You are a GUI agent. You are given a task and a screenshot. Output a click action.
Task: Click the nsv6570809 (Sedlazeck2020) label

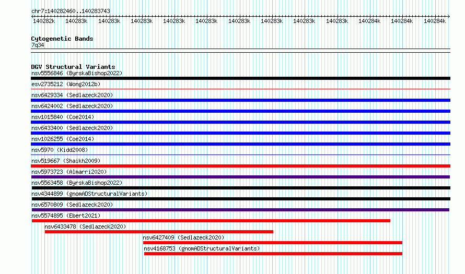click(72, 205)
